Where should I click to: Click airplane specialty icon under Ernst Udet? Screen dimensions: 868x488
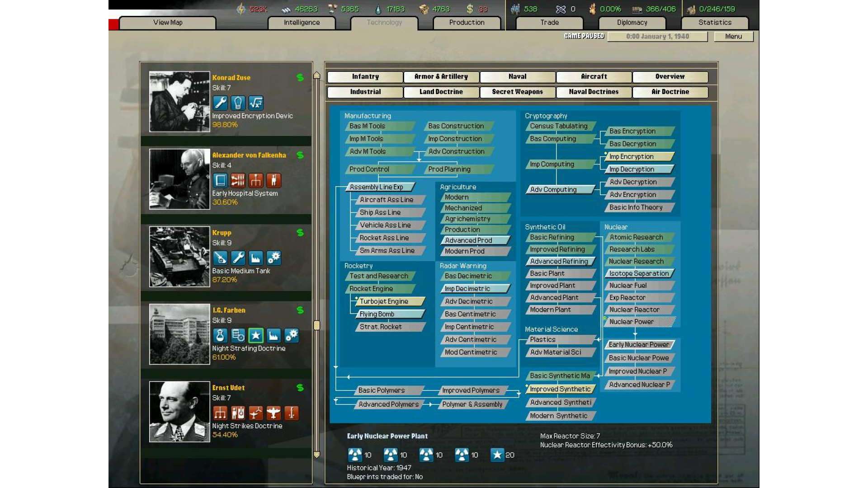pyautogui.click(x=274, y=413)
